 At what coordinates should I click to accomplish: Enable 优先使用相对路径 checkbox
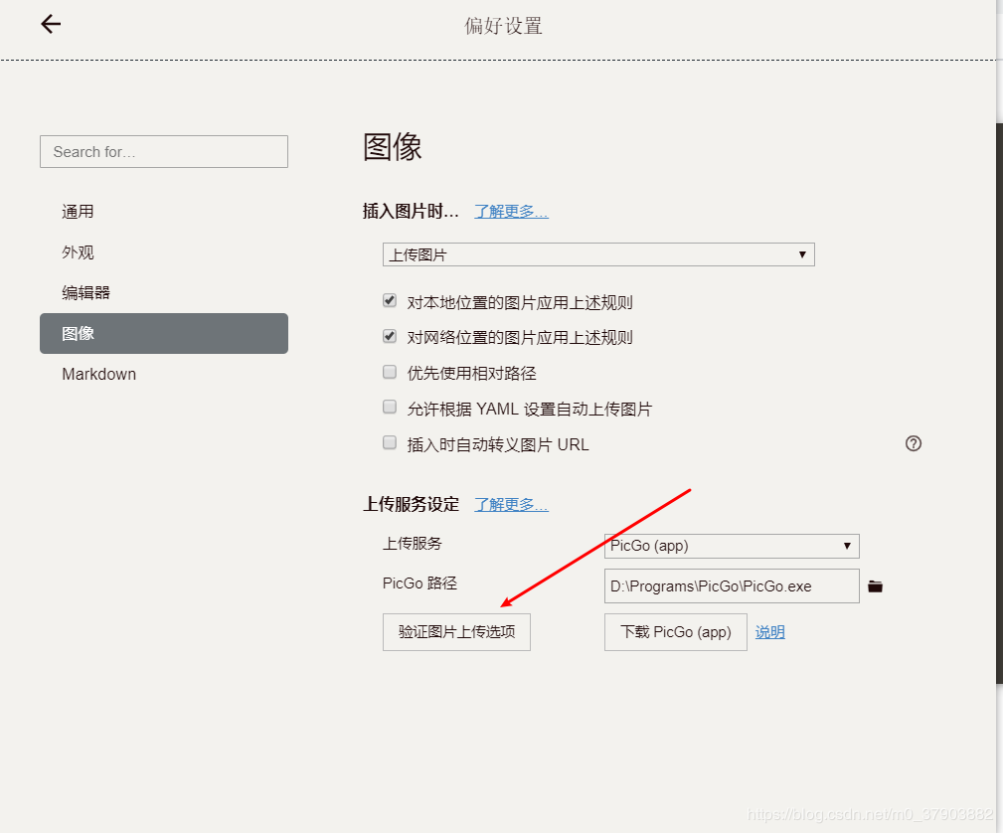389,372
